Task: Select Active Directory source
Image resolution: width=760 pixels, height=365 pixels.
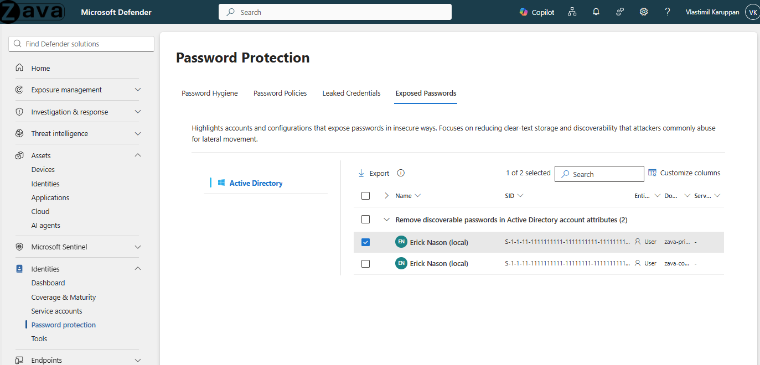Action: (x=256, y=183)
